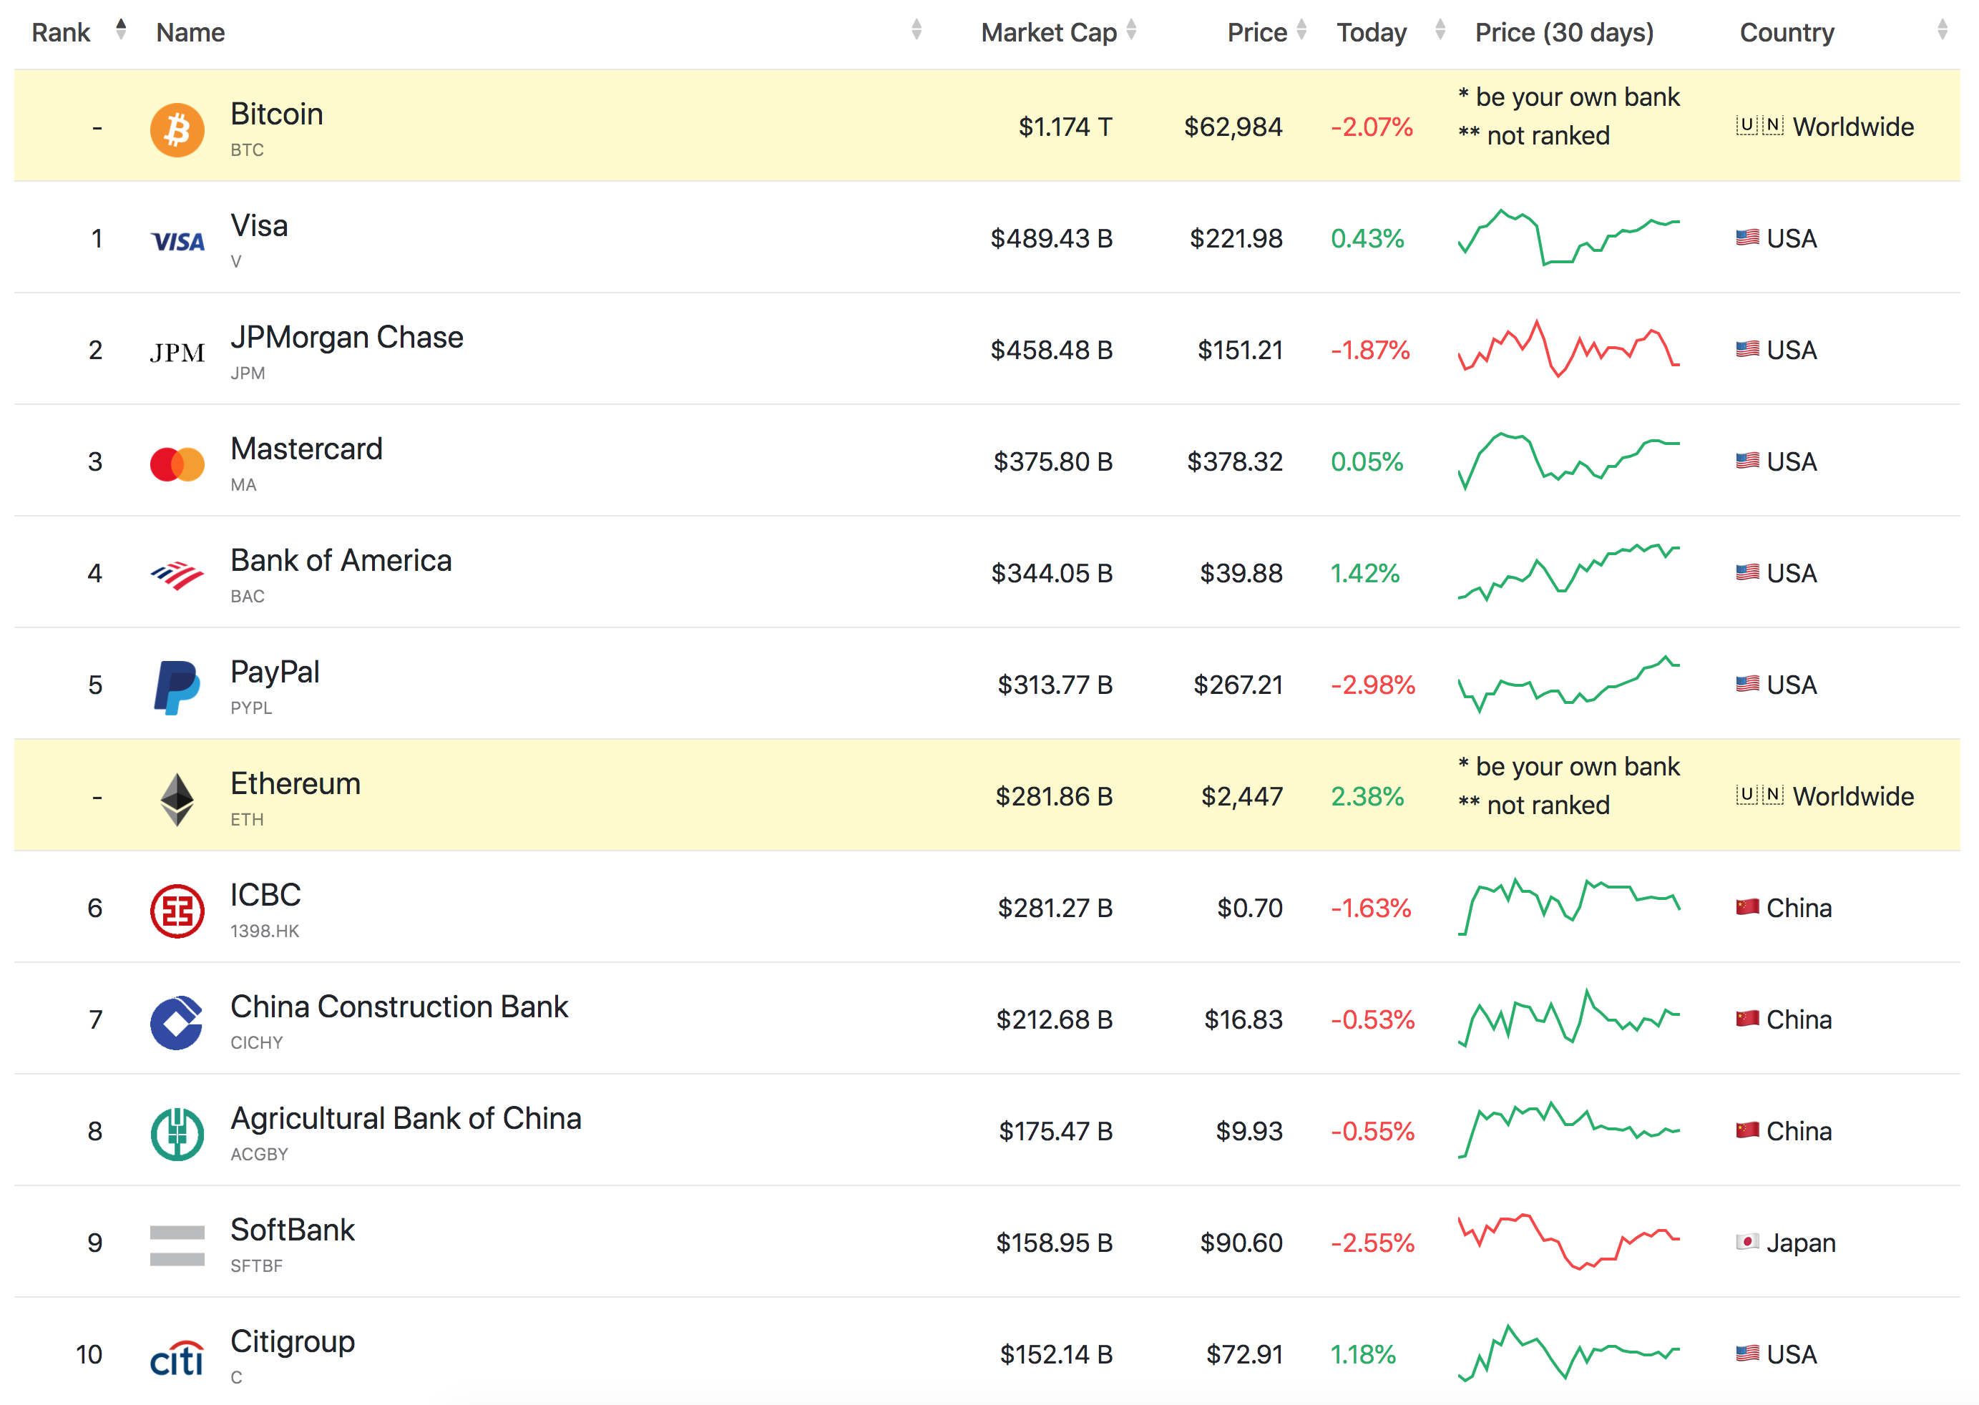Sort by Today column arrow
Viewport: 1979px width, 1405px height.
pos(1440,30)
